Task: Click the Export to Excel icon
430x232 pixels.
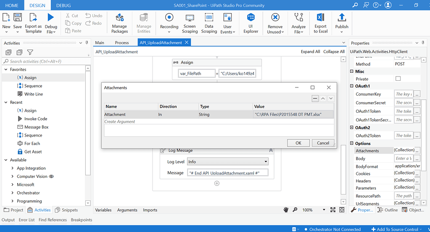Action: pos(320,18)
